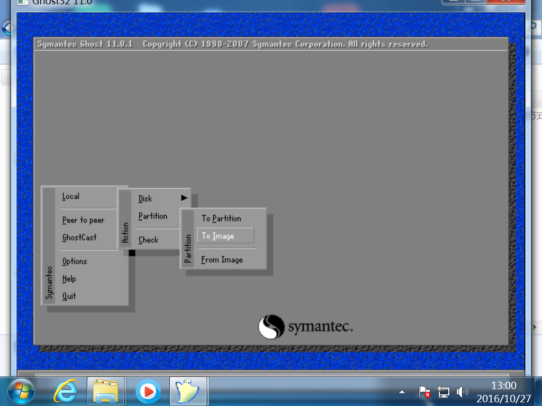542x406 pixels.
Task: Open Windows Media Player taskbar icon
Action: coord(148,392)
